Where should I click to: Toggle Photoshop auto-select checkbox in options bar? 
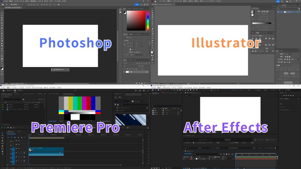click(x=11, y=5)
